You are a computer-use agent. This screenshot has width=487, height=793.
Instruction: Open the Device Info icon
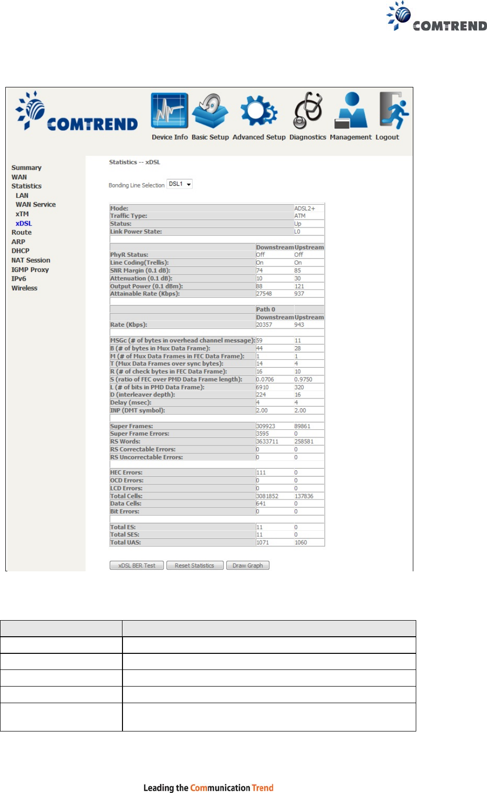(169, 111)
